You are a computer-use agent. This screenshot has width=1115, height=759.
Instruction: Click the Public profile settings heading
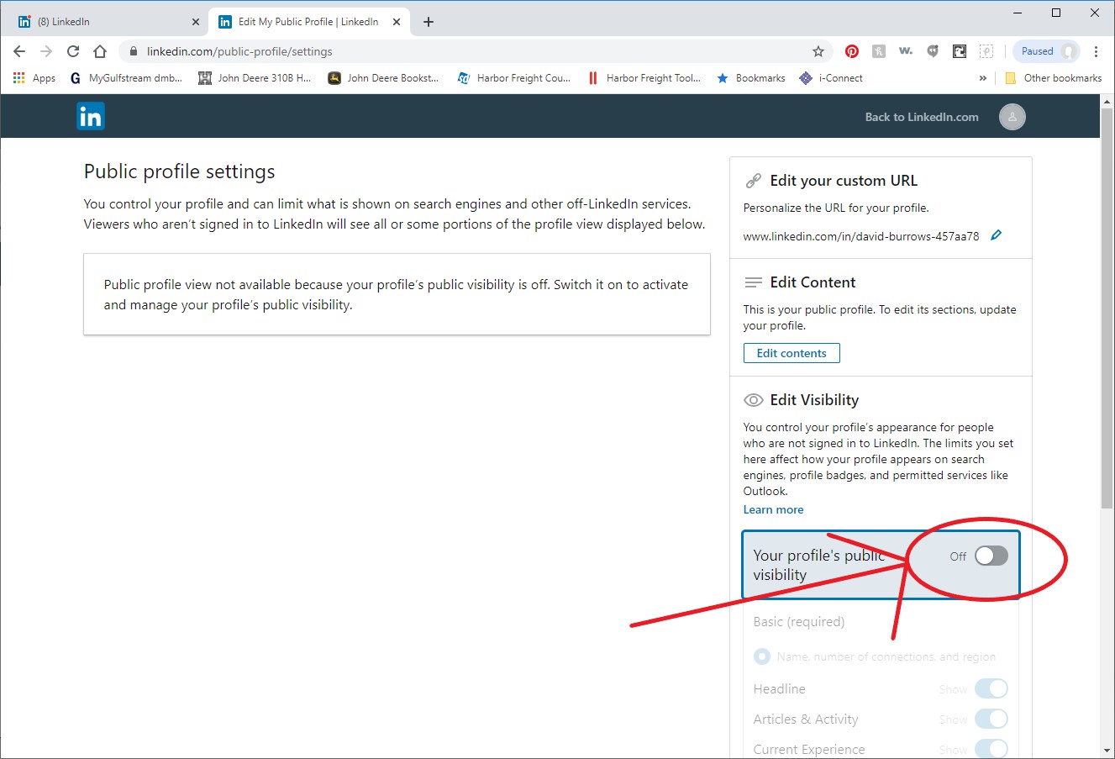[x=179, y=171]
